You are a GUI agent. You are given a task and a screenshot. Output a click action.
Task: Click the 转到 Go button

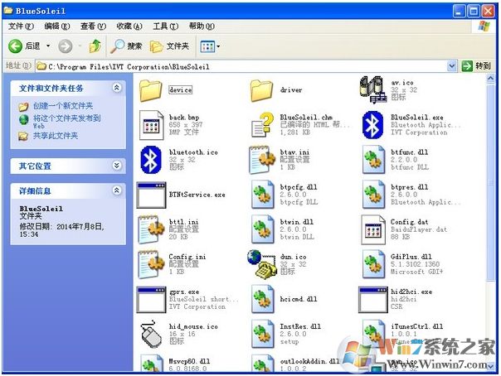pos(476,66)
